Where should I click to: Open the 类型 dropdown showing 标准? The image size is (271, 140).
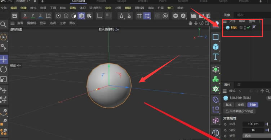(257, 136)
